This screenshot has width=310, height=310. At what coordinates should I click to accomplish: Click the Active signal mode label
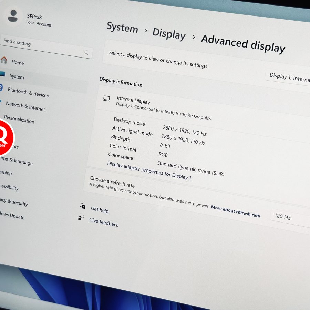point(132,131)
